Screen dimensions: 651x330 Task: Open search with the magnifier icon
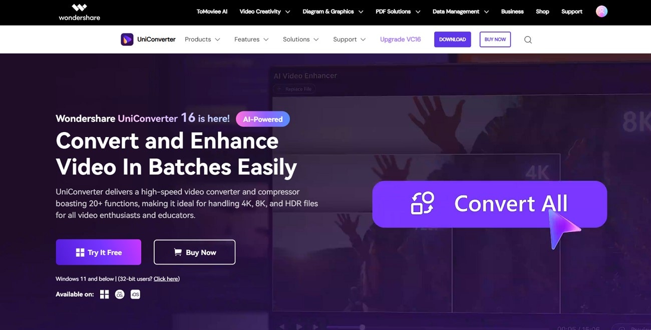(x=528, y=39)
